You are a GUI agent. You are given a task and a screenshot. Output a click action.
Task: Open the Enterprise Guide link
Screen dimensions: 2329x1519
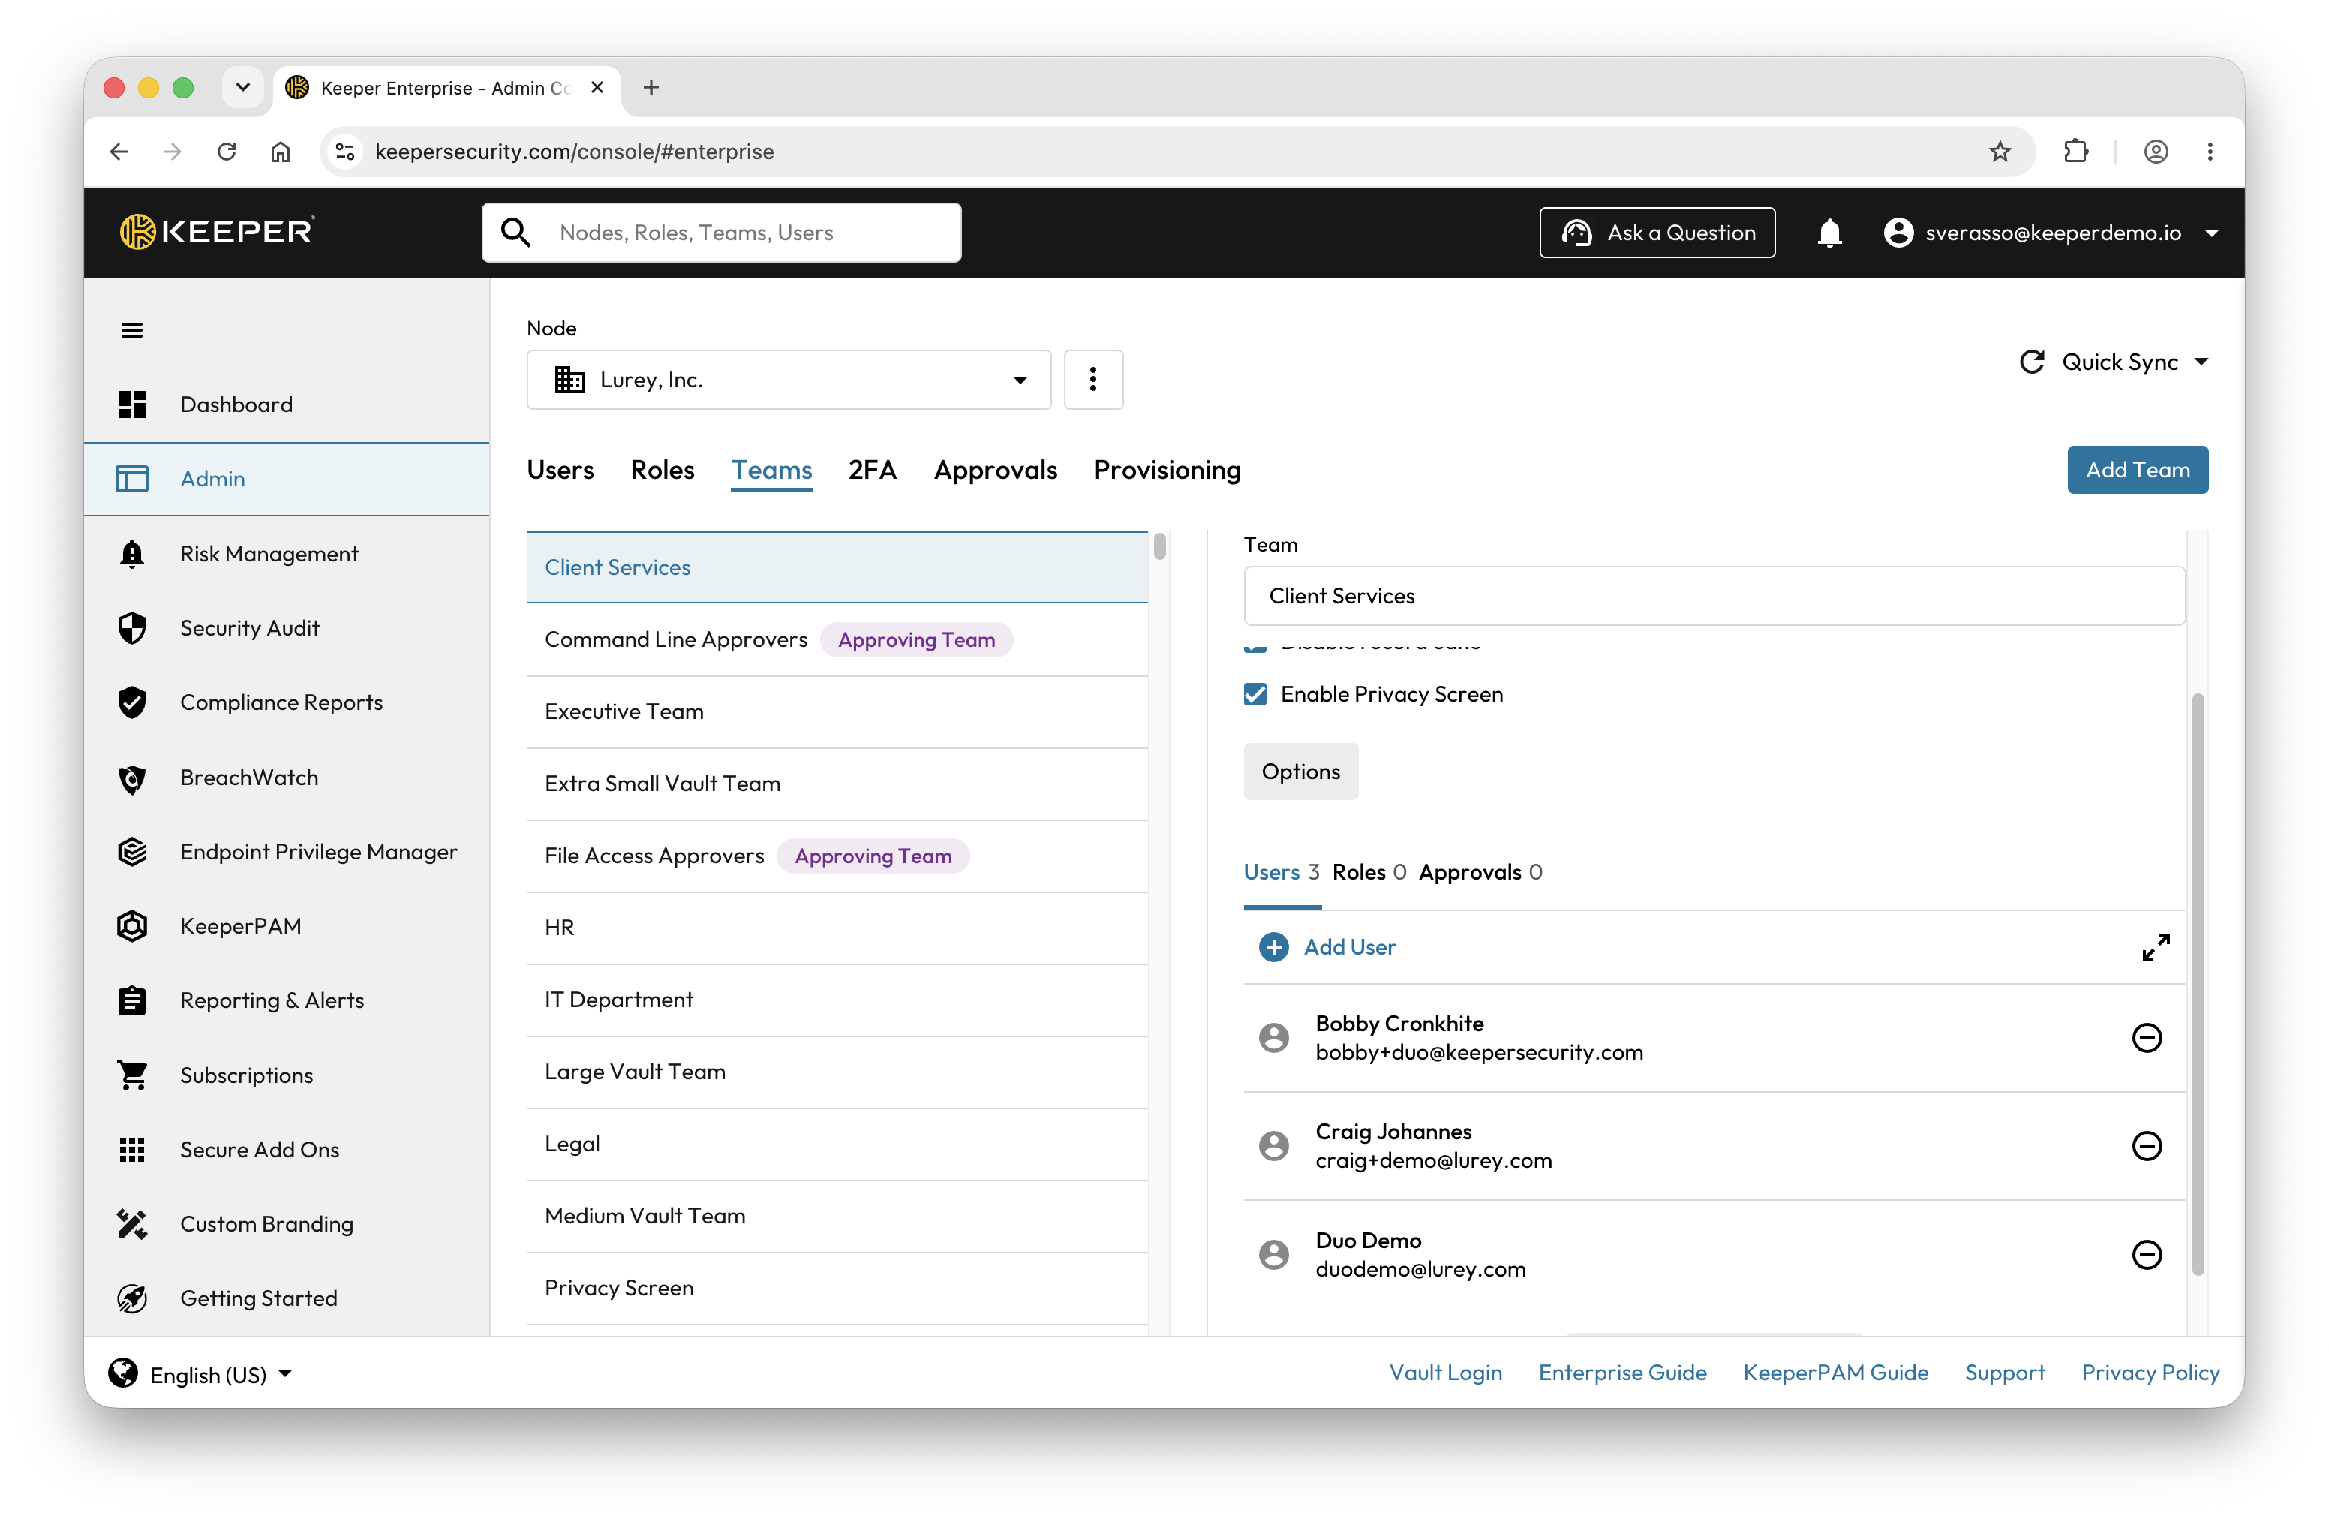1621,1372
